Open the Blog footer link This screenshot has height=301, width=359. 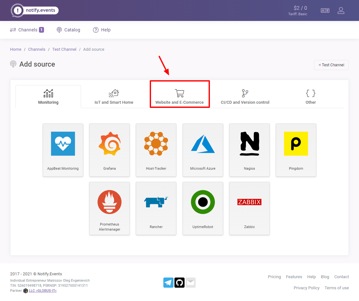(325, 277)
